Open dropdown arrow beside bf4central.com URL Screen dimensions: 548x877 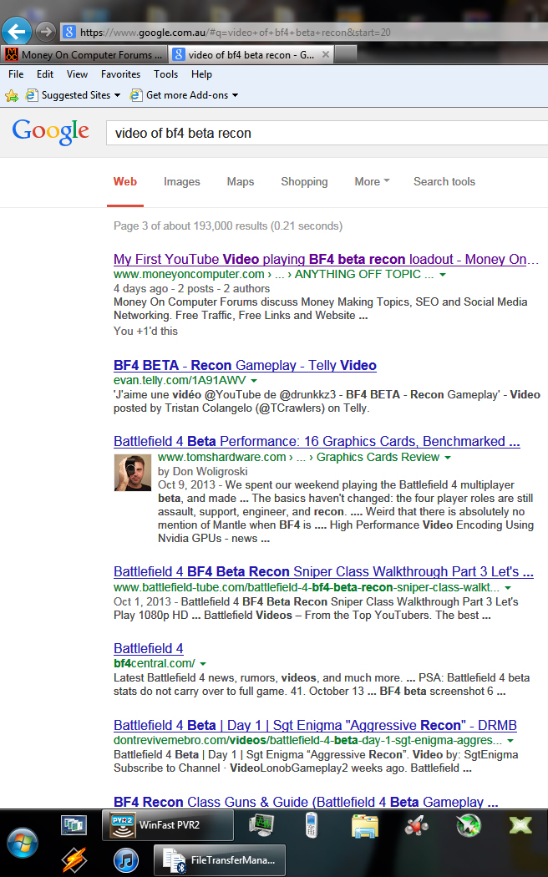click(x=202, y=664)
